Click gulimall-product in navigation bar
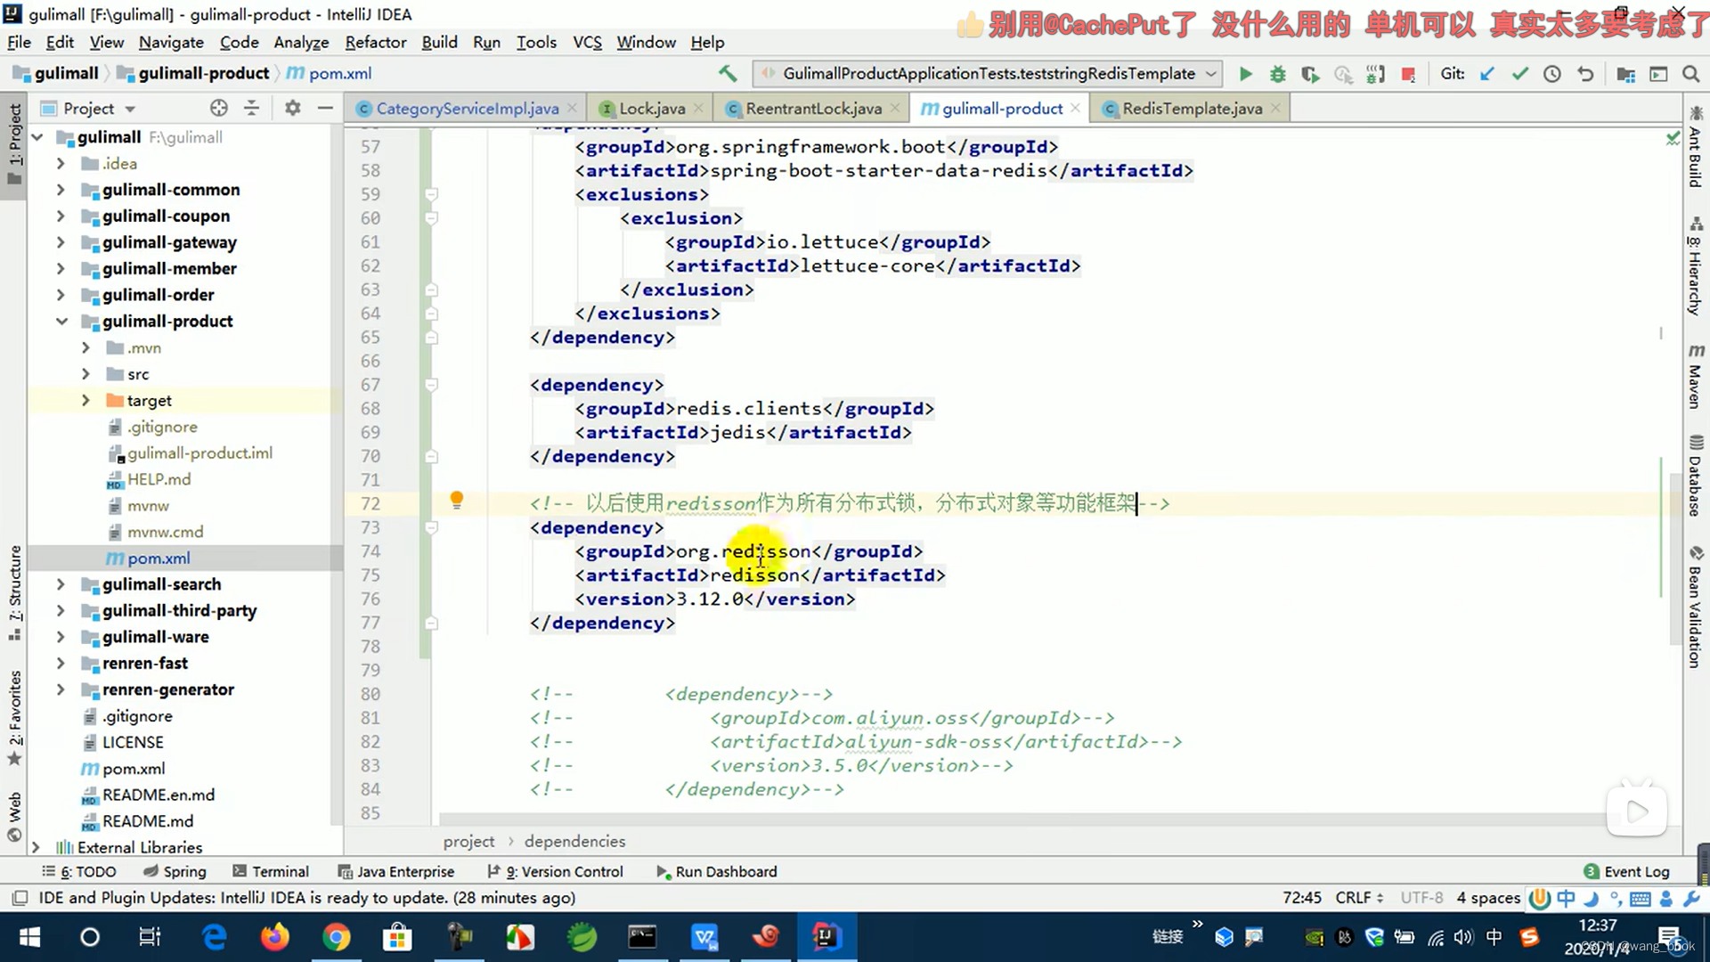The width and height of the screenshot is (1710, 962). (x=203, y=73)
